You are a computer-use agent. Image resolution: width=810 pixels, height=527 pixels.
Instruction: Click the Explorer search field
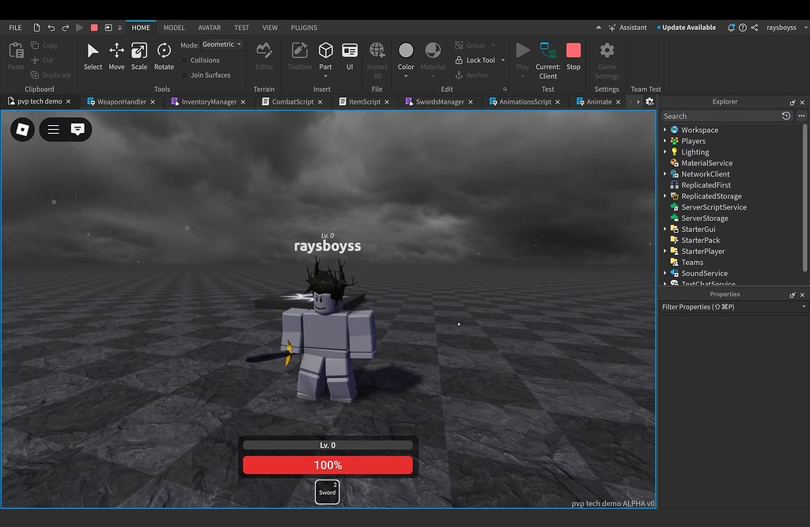tap(716, 116)
